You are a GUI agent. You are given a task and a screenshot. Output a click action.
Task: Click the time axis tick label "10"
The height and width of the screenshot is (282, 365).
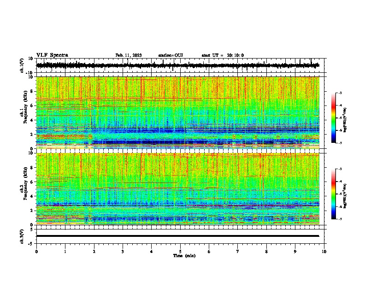(324, 252)
